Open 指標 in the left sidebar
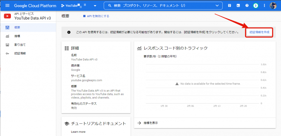 click(17, 36)
